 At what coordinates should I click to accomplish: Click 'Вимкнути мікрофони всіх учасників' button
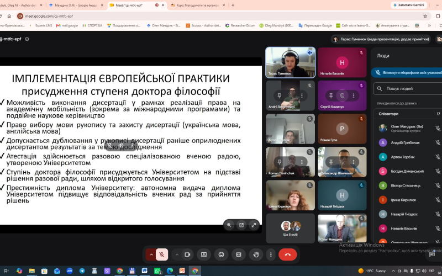tap(407, 73)
